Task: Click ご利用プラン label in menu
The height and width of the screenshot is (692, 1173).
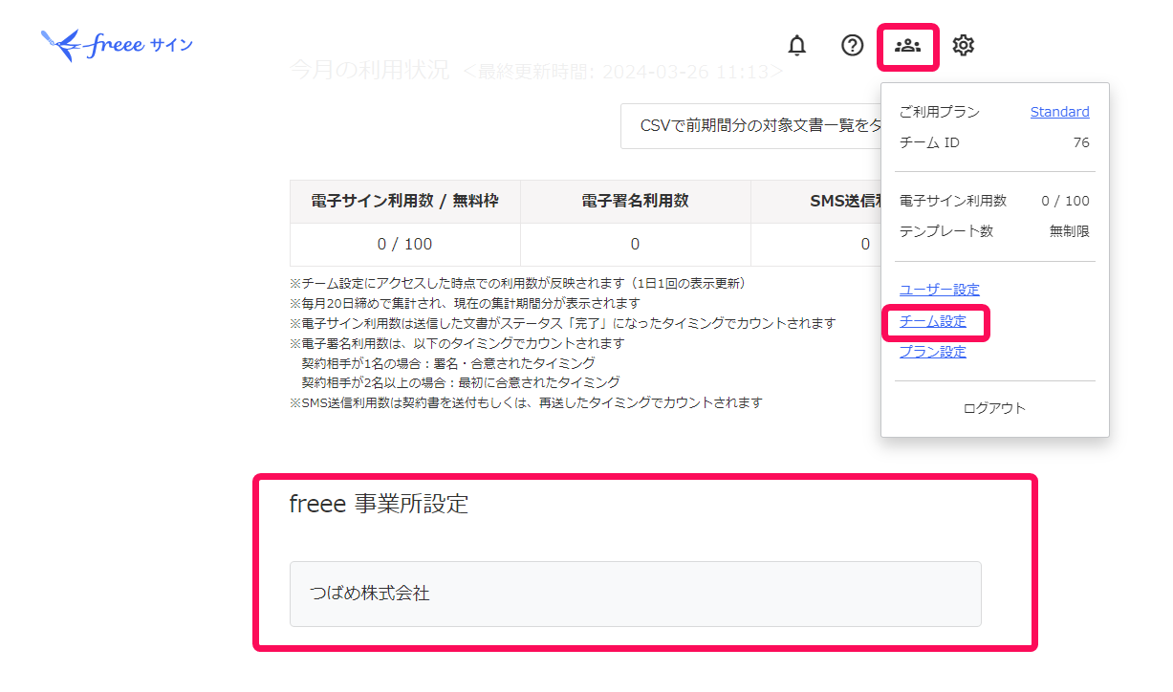Action: [940, 112]
